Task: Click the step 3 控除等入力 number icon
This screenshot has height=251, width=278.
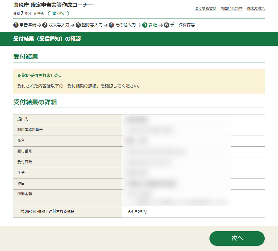Action: [x=78, y=25]
